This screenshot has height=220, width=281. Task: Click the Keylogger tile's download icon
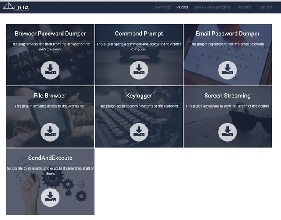[x=139, y=132]
